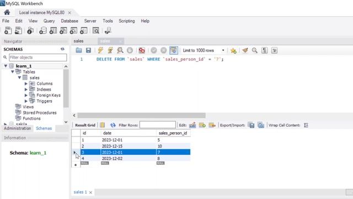The image size is (353, 199).
Task: Create a new schema icon
Action: point(43,30)
